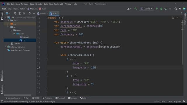Viewport: 187px width, 105px height.
Task: Start debugging with the bug icon
Action: pyautogui.click(x=161, y=9)
